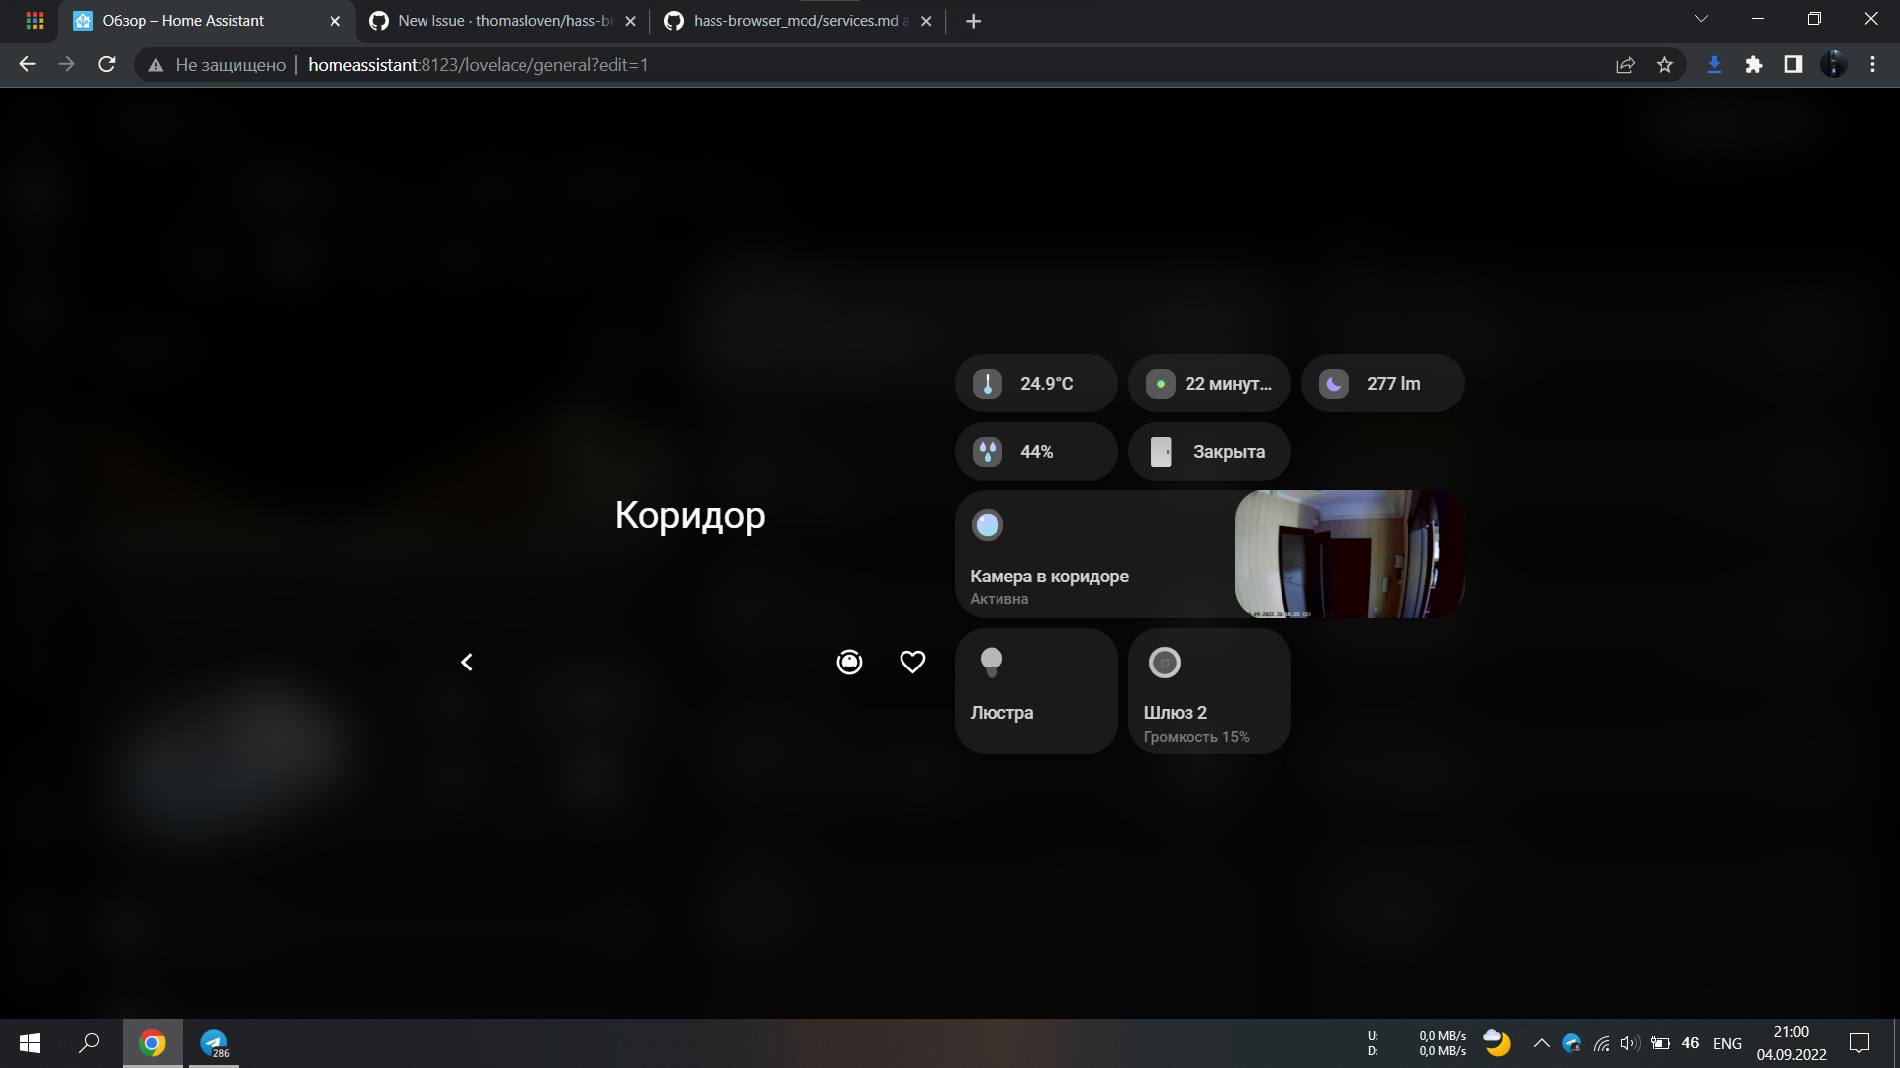Click the heart favorite icon
This screenshot has height=1068, width=1900.
pyautogui.click(x=912, y=662)
